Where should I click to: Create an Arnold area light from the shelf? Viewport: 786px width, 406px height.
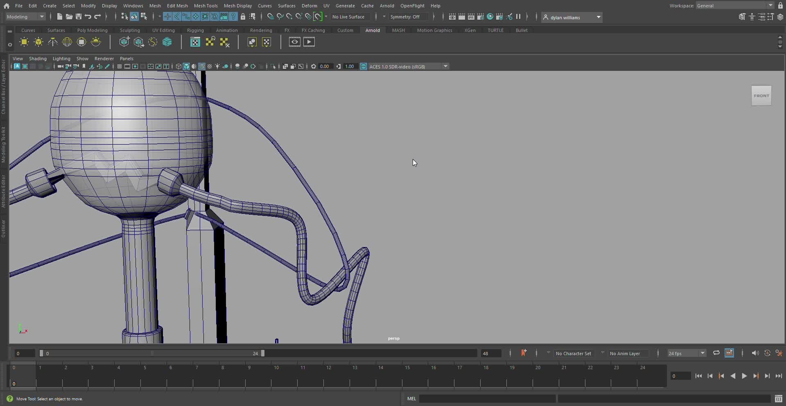(x=24, y=42)
